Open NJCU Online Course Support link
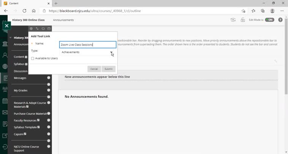This screenshot has width=288, height=154. (27, 149)
